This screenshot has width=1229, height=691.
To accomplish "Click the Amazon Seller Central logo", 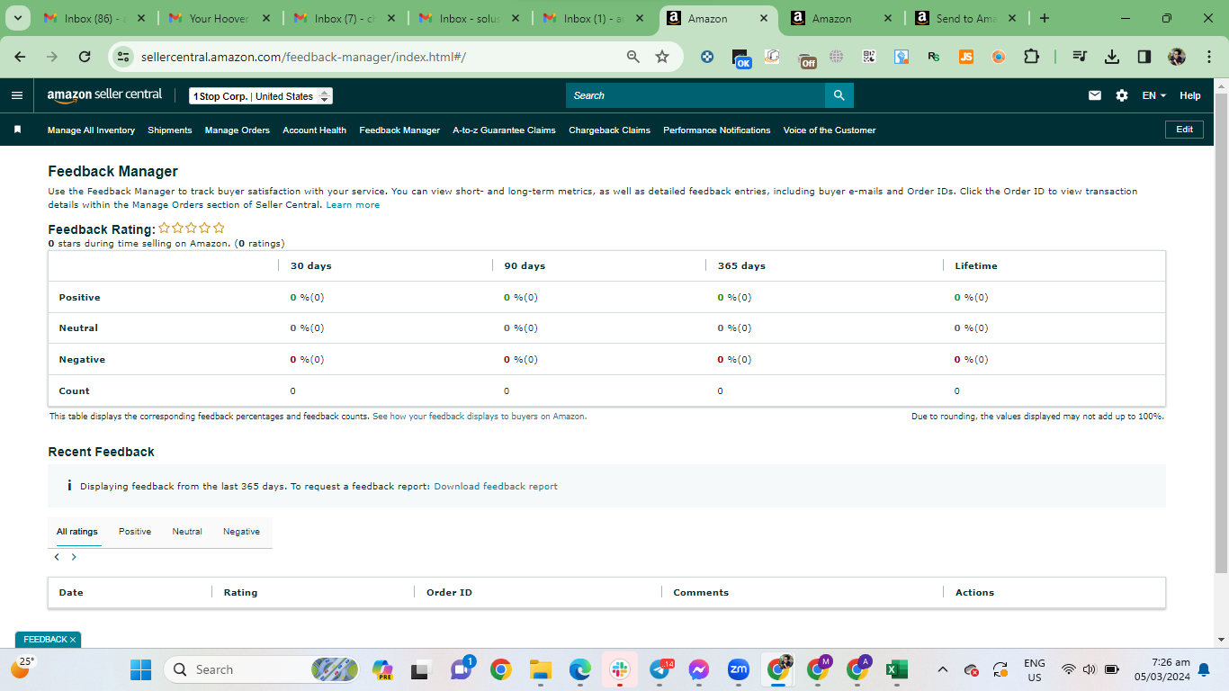I will pyautogui.click(x=105, y=94).
